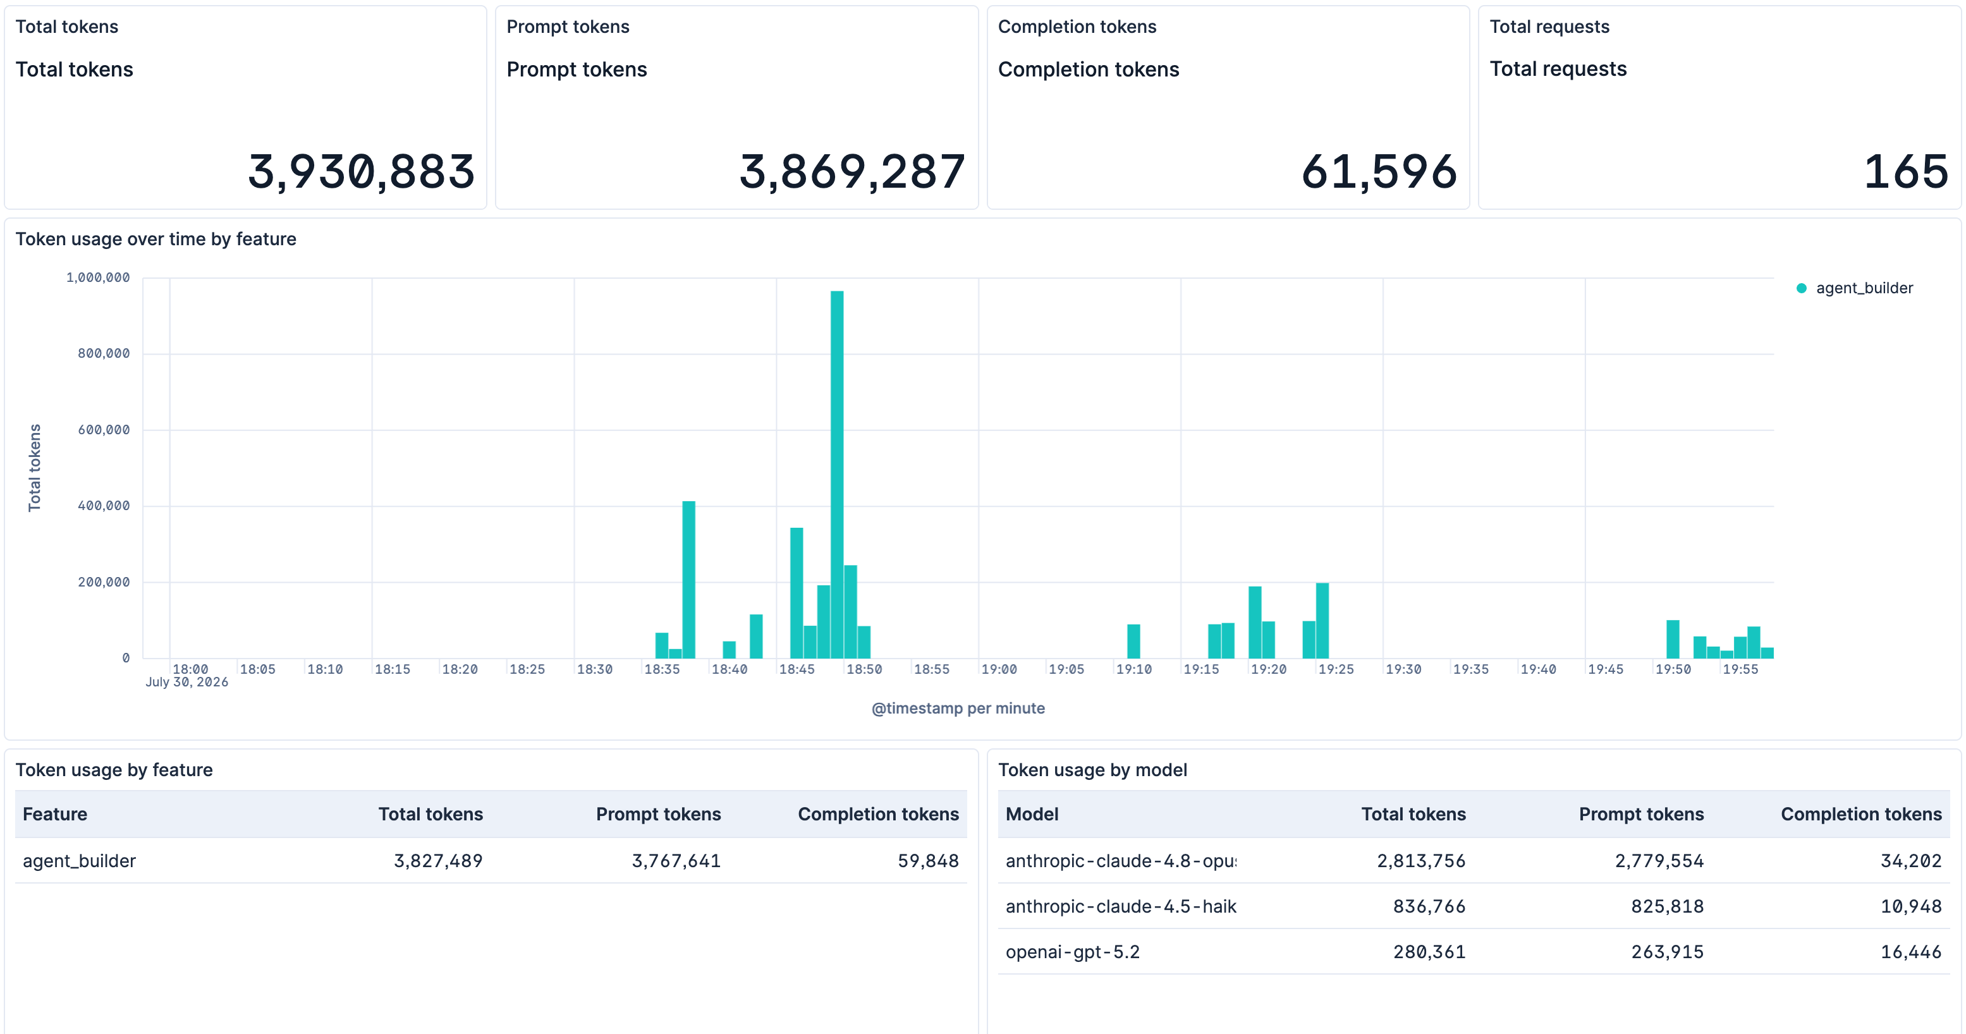This screenshot has width=1966, height=1034.
Task: Click the July 30, 2026 date label
Action: [187, 682]
